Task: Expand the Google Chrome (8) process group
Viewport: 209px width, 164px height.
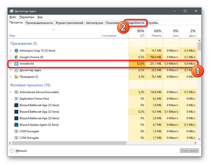Action: pyautogui.click(x=11, y=57)
